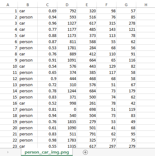This screenshot has height=156, width=155.
Task: Select the empty H cell in row 5
Action: click(146, 35)
